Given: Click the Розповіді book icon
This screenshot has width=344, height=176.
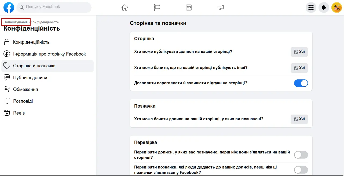Looking at the screenshot, I should [x=7, y=101].
